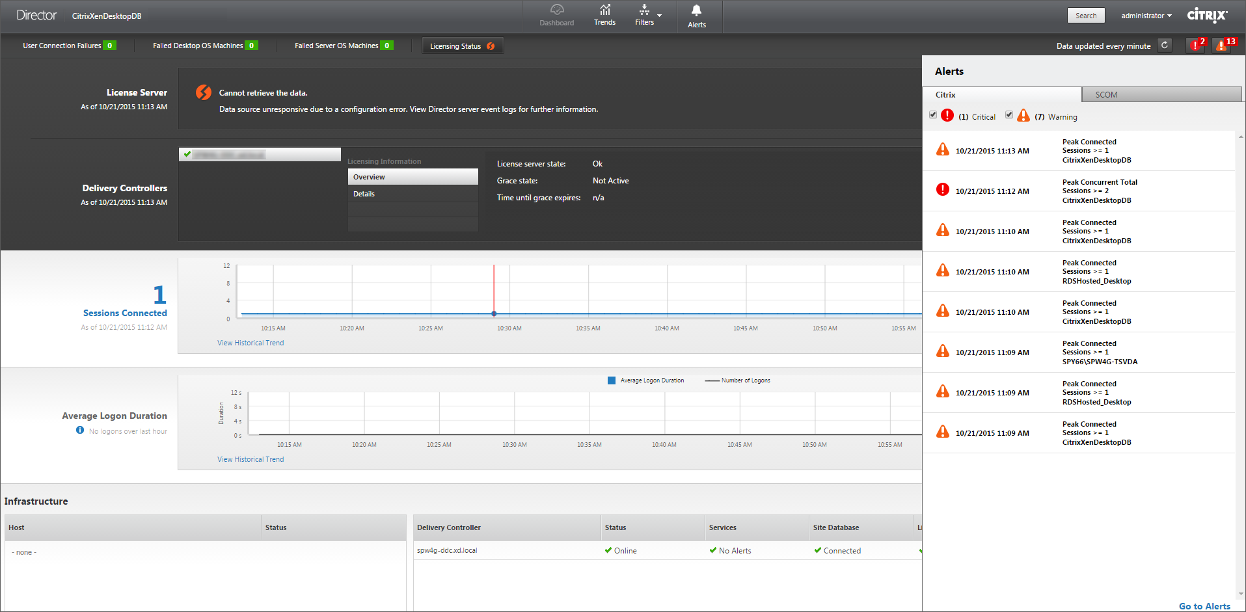Open the administrator user dropdown
Screen dimensions: 1246x612
[1146, 16]
